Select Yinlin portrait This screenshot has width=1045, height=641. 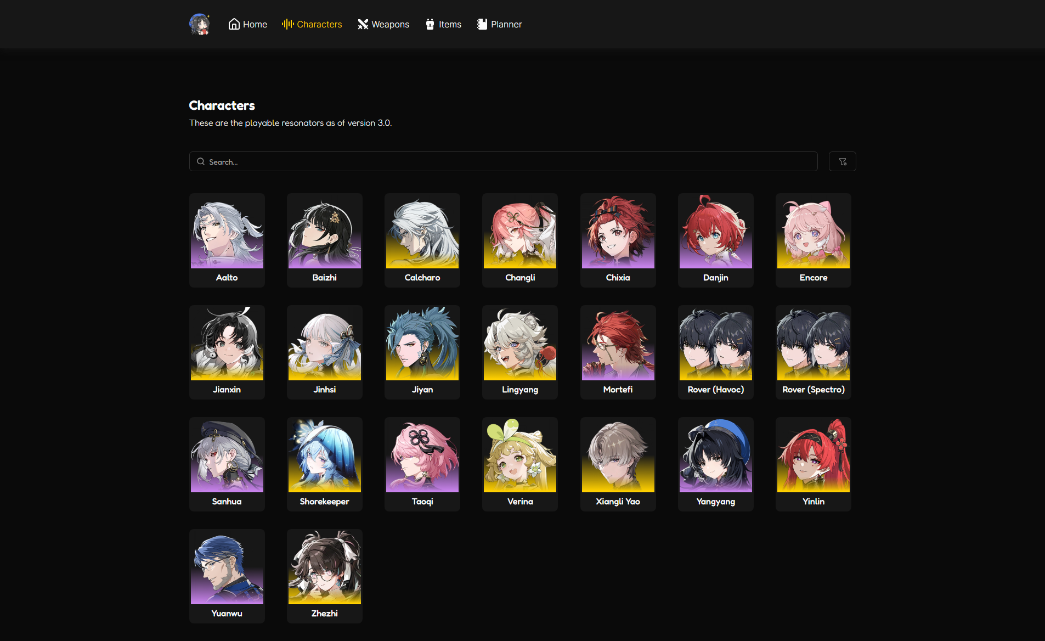coord(814,455)
